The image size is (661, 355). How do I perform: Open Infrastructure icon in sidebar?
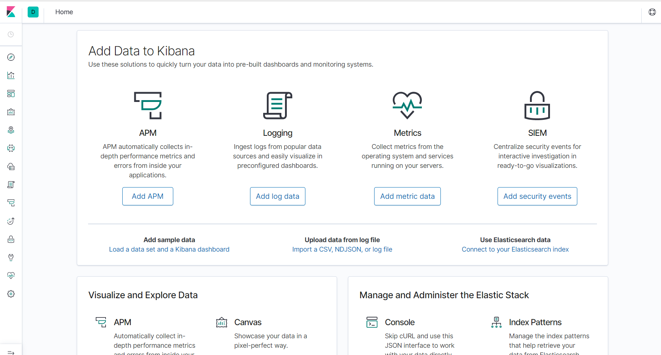11,166
